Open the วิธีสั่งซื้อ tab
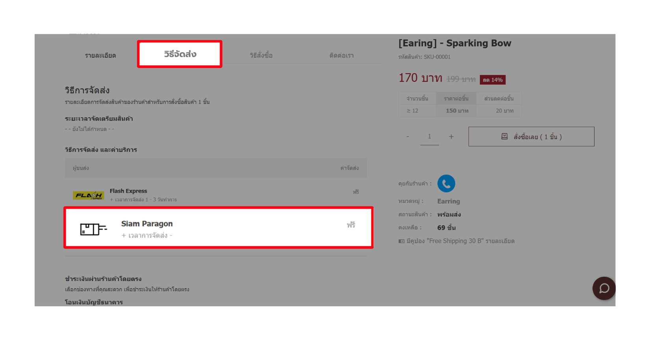The height and width of the screenshot is (340, 650). pyautogui.click(x=261, y=56)
